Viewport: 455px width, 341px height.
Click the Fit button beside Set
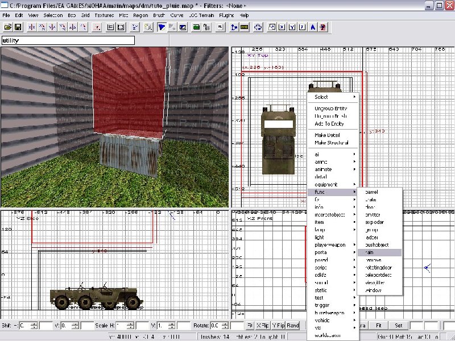coord(379,325)
